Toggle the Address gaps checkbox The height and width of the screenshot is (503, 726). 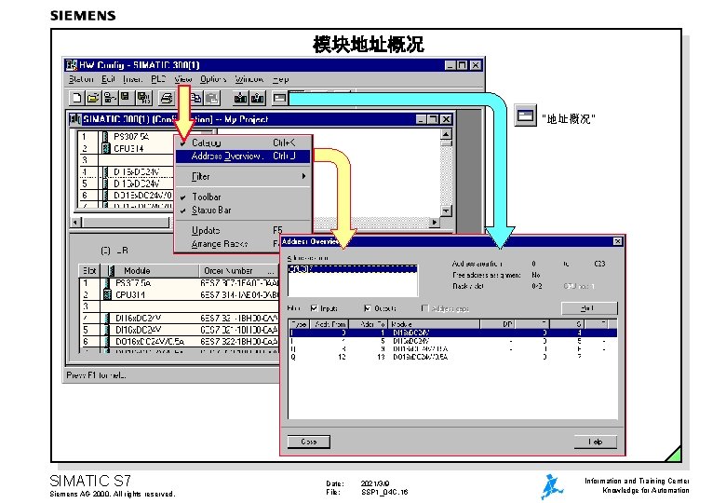coord(425,308)
